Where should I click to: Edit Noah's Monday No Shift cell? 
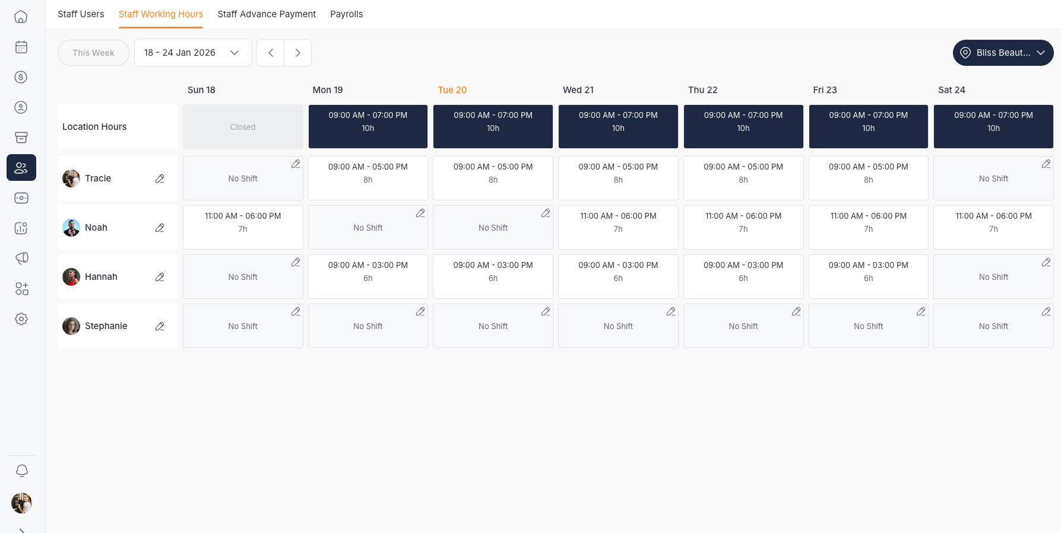(x=420, y=213)
